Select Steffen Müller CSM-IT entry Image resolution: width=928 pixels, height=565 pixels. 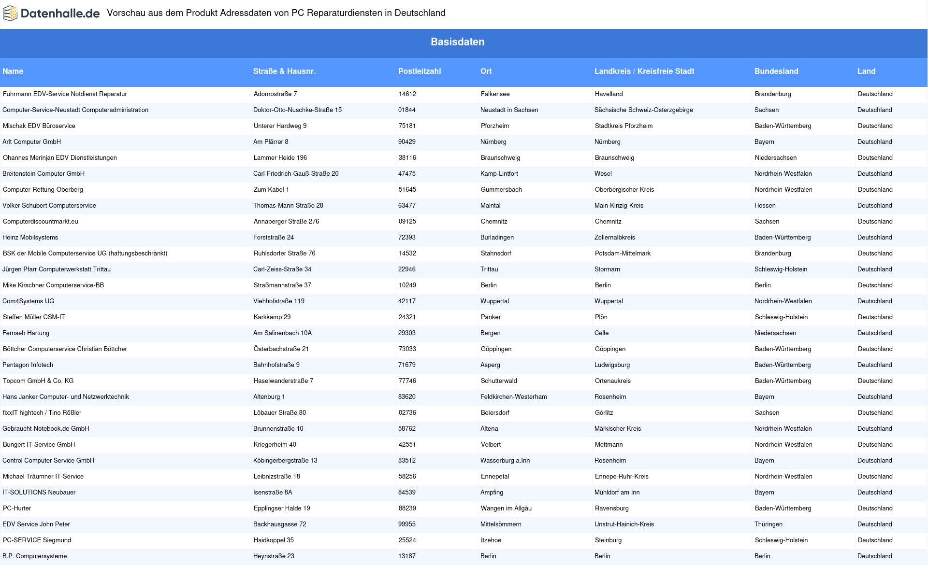point(34,317)
